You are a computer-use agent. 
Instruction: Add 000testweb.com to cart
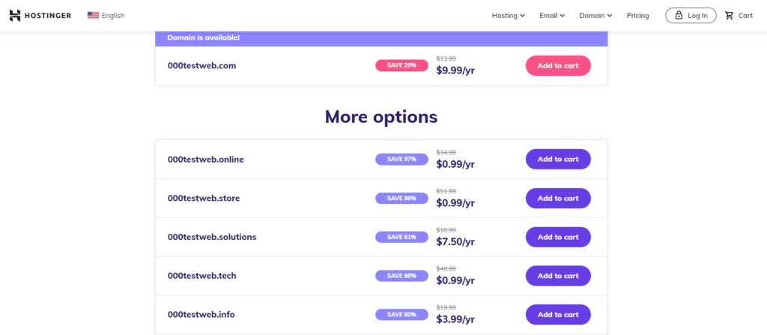(558, 66)
